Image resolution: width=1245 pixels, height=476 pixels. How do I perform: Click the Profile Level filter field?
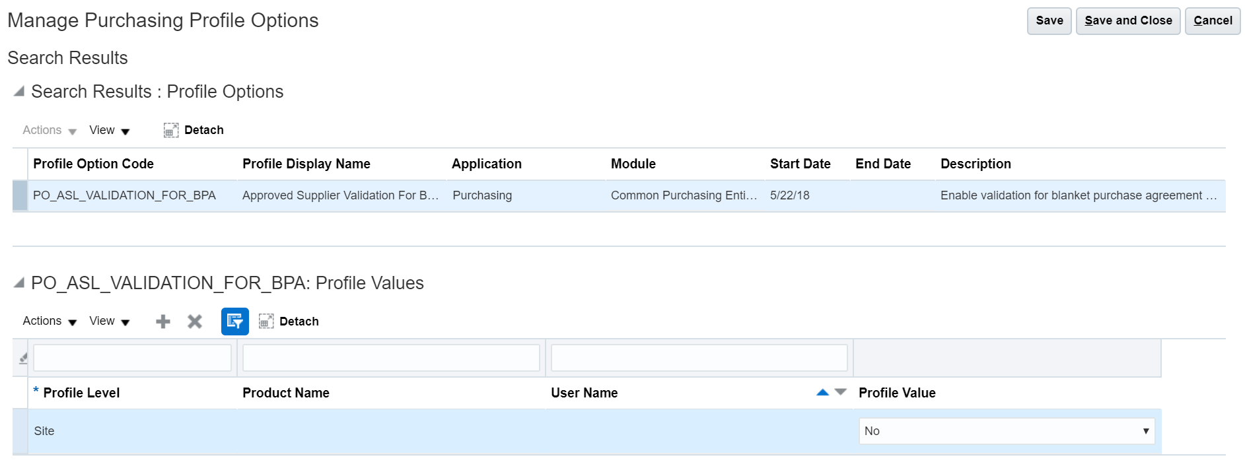132,358
